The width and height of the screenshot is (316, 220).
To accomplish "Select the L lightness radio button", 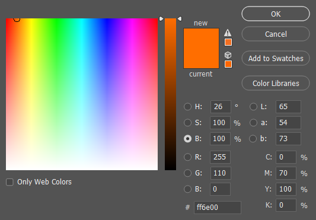I will point(253,107).
